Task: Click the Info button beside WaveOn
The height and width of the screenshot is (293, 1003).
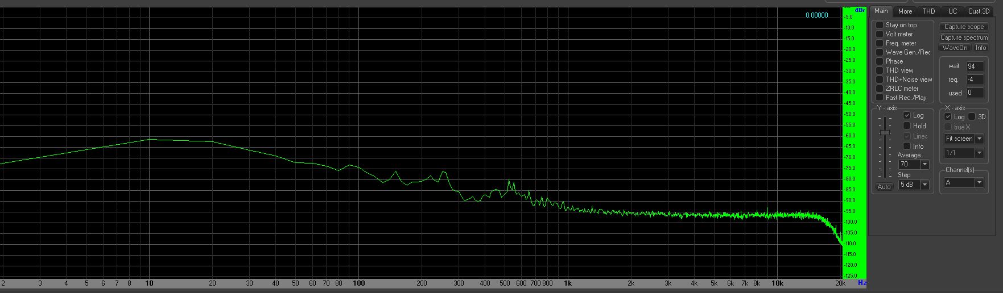Action: (981, 48)
